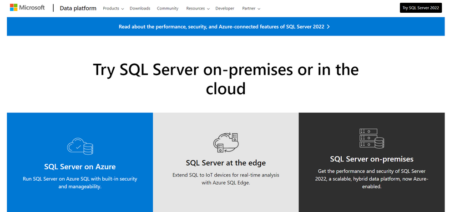
Task: Go to the Downloads menu item
Action: pos(140,8)
